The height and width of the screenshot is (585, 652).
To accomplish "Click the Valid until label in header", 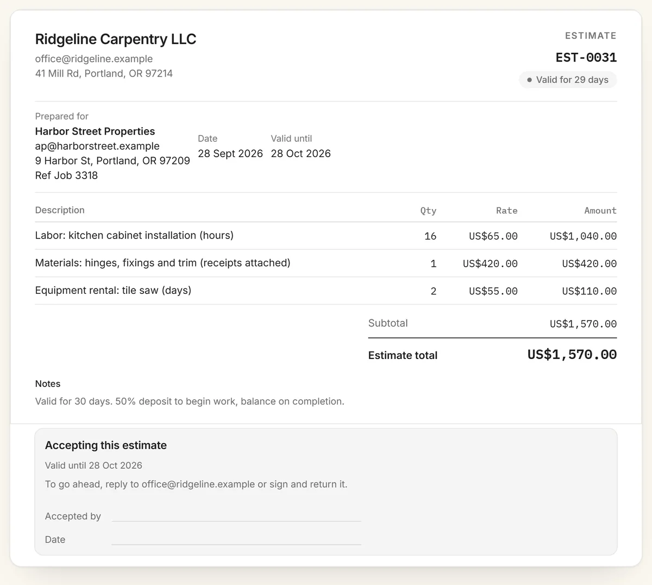I will 291,139.
